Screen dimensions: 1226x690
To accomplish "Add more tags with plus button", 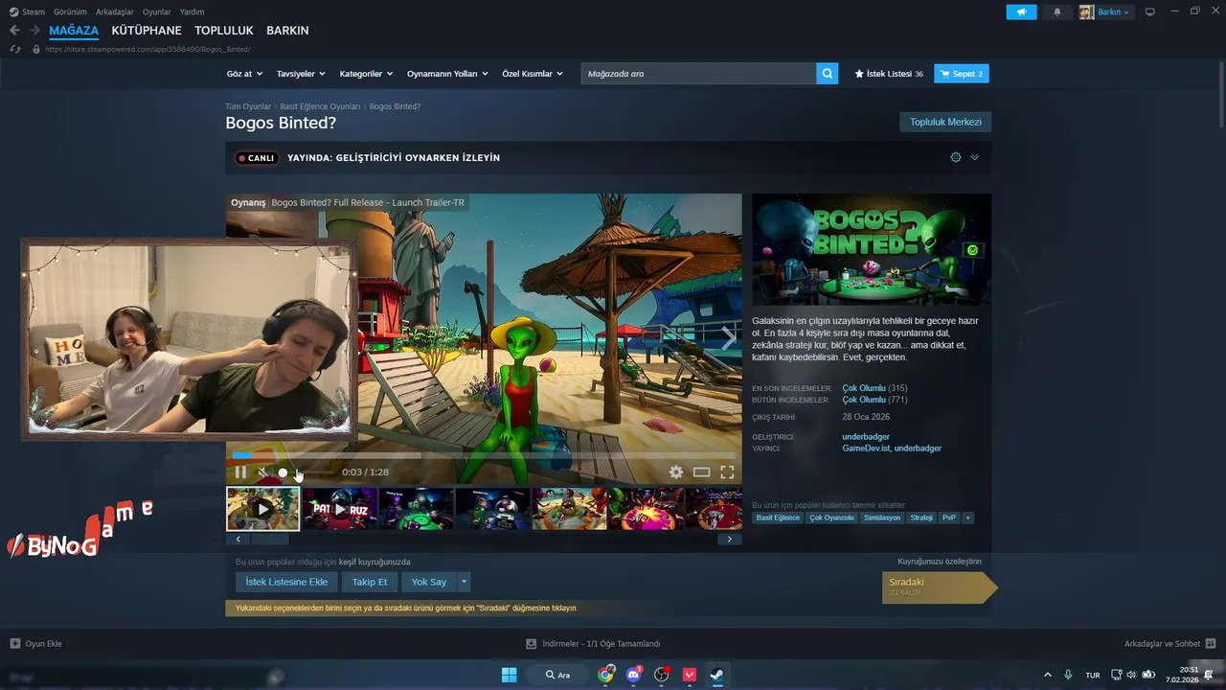I will click(967, 517).
